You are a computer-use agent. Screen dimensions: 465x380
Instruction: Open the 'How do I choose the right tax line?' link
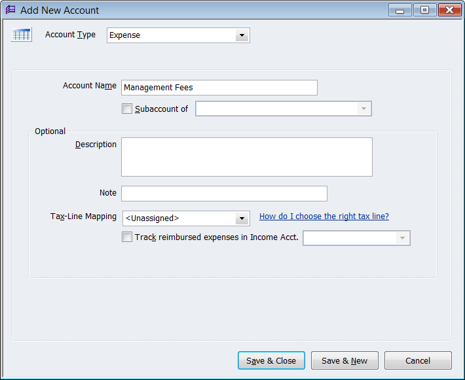coord(324,216)
